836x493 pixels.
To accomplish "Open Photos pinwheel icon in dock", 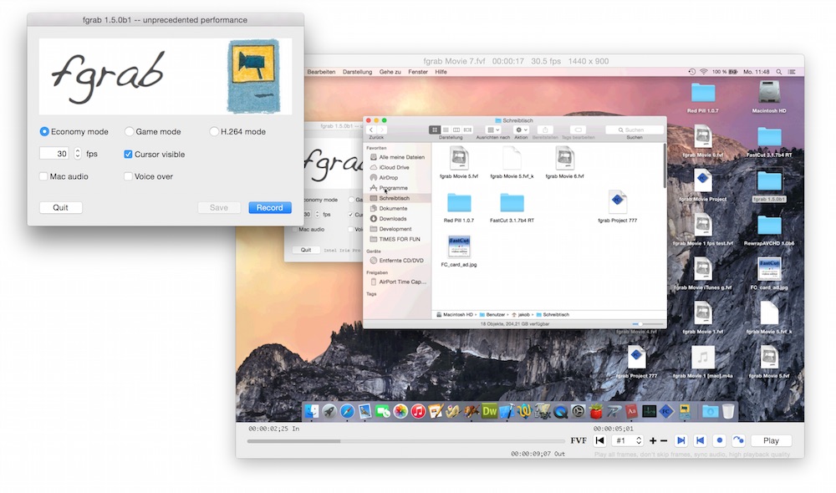I will pos(400,411).
